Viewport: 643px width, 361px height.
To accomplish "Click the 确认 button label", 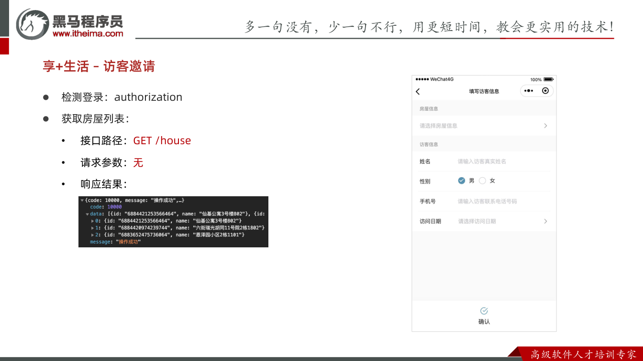I will click(x=484, y=322).
